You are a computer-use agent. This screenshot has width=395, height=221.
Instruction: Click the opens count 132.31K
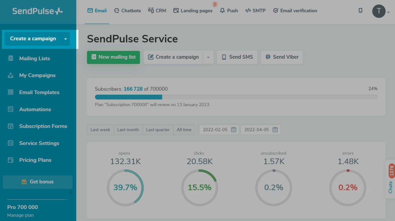[x=125, y=161]
